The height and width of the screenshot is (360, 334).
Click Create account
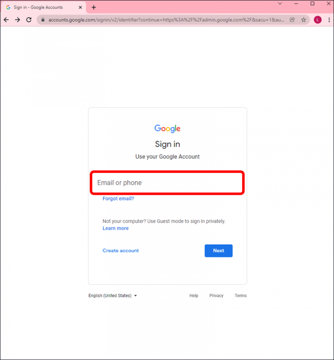(120, 250)
